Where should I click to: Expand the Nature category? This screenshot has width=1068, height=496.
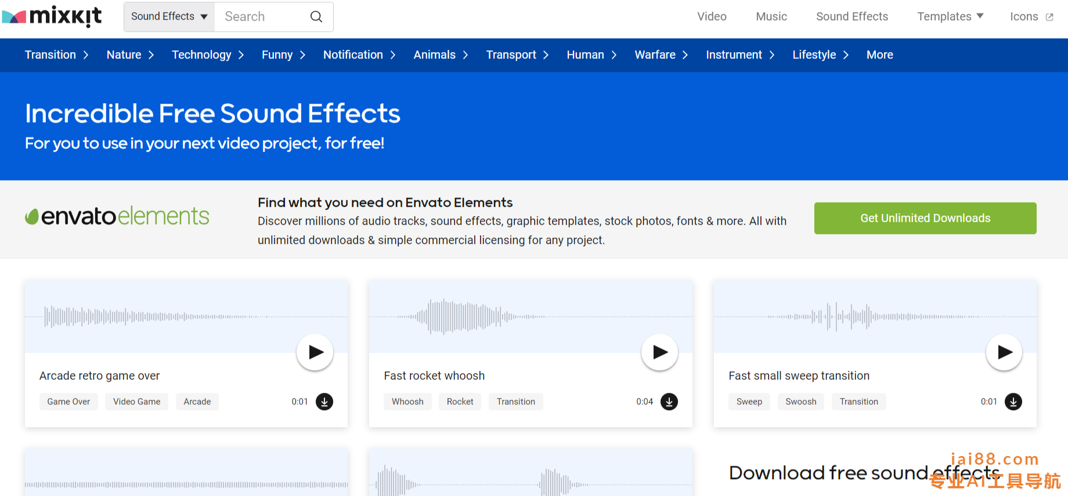[131, 55]
